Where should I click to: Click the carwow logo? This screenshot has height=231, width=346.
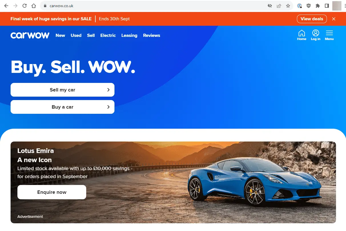[x=30, y=35]
